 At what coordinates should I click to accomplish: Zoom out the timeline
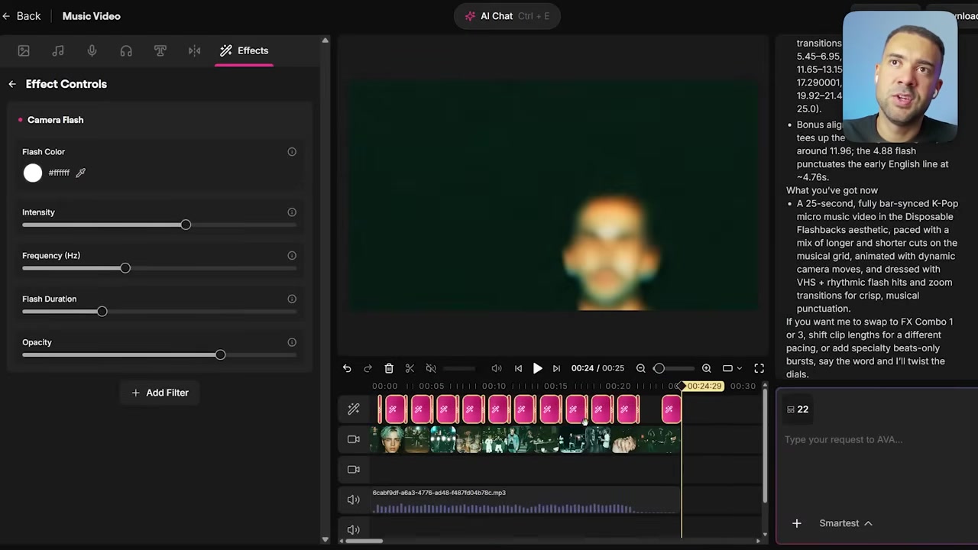[x=641, y=368]
